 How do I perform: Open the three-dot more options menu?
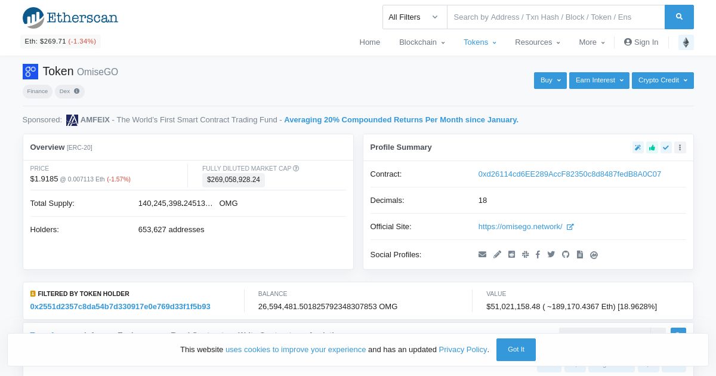pos(680,147)
